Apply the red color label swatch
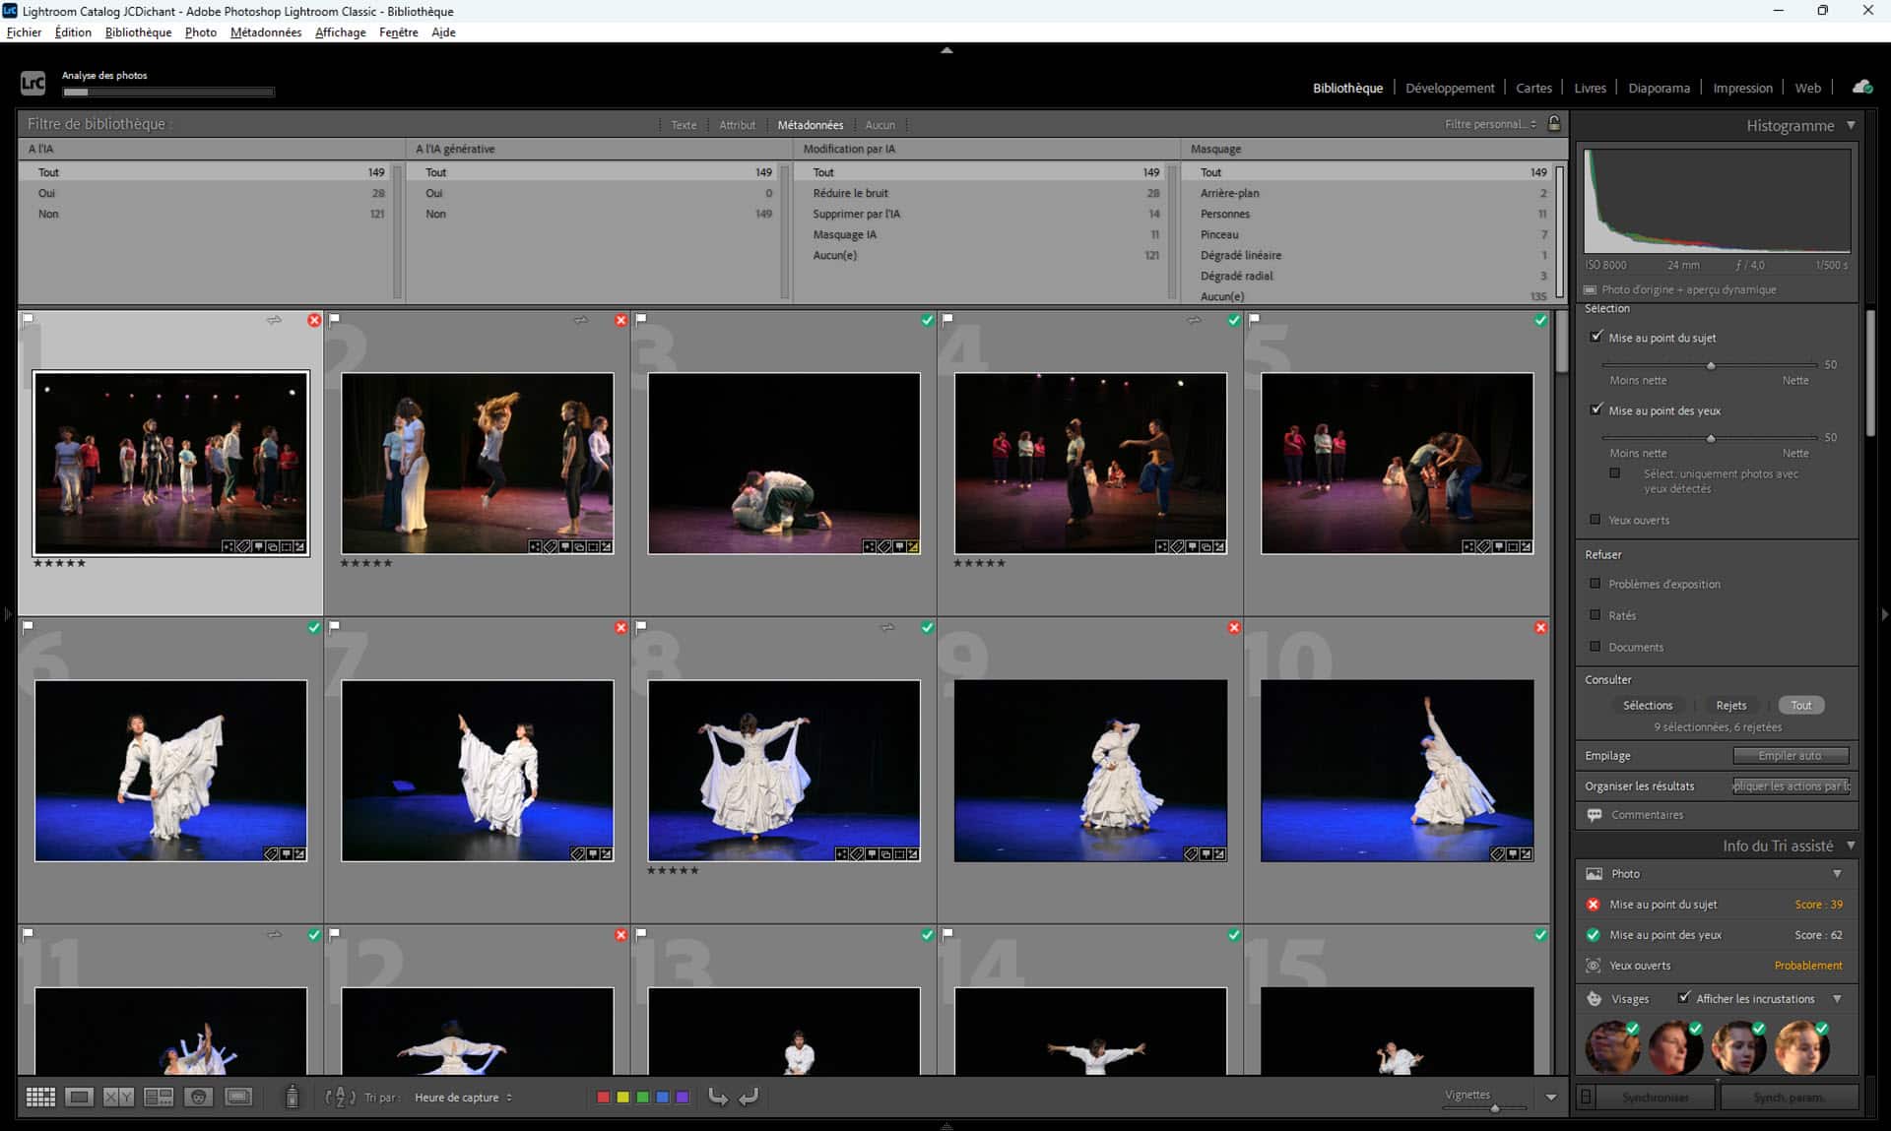This screenshot has width=1891, height=1131. (x=603, y=1097)
